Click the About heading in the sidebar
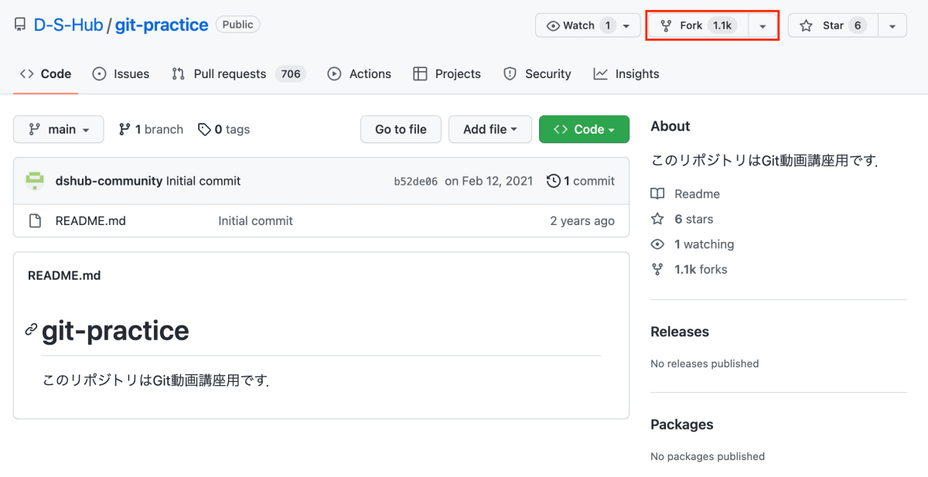928x477 pixels. (x=670, y=126)
